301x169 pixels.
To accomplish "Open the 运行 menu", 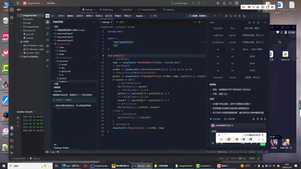I will [109, 16].
